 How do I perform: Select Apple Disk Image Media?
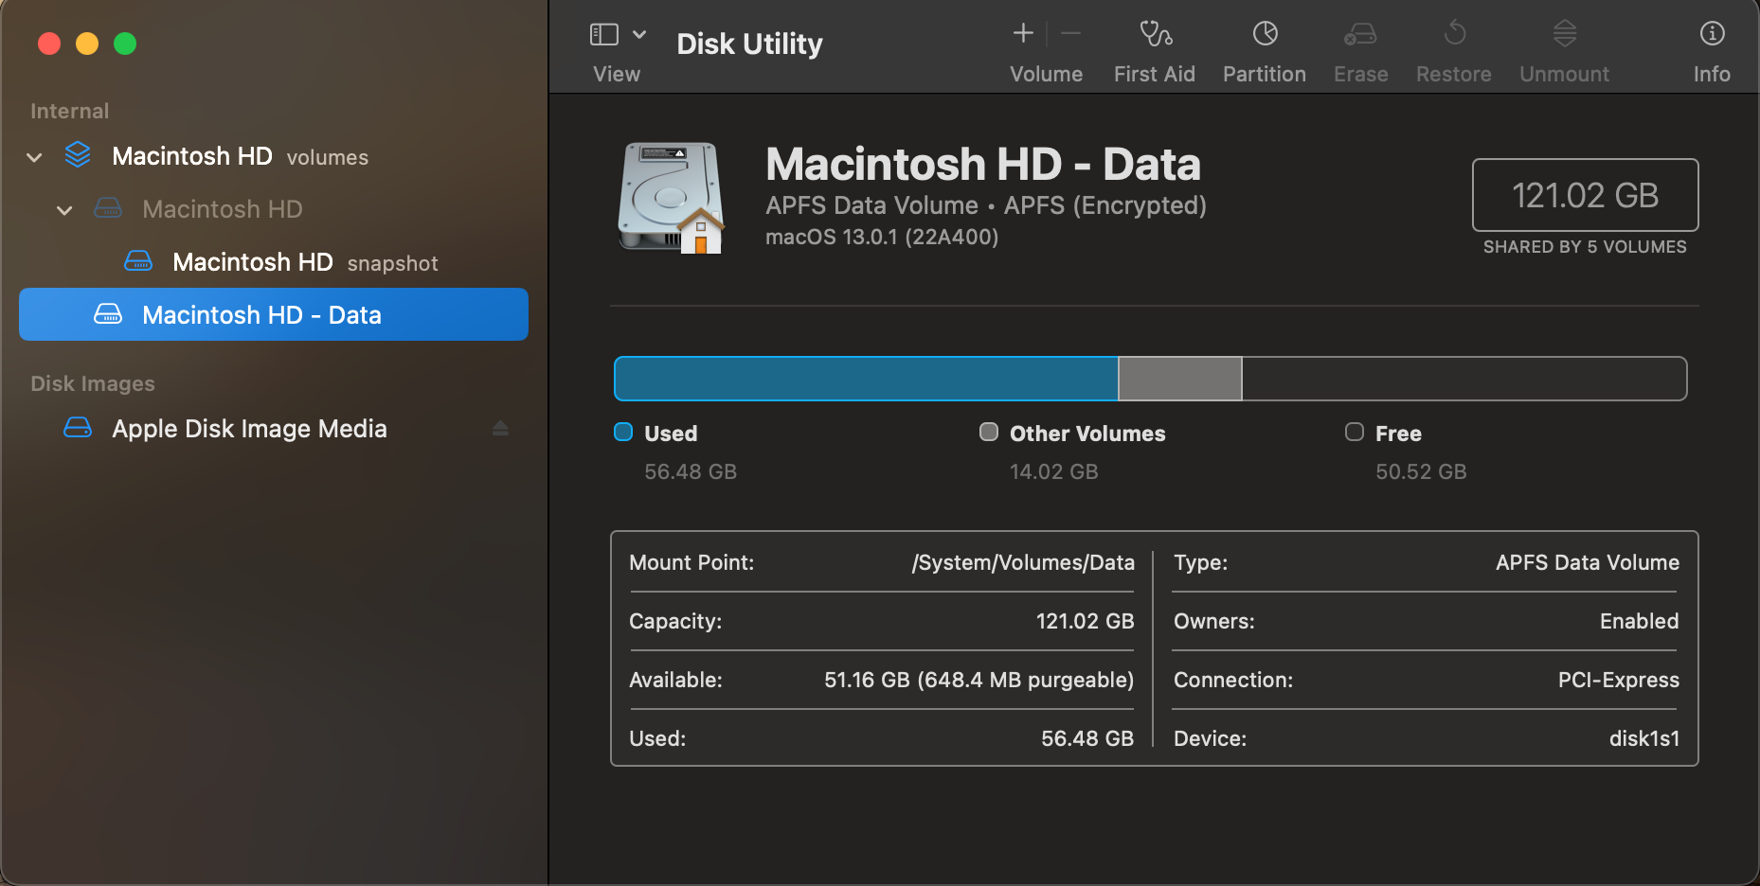pos(274,429)
